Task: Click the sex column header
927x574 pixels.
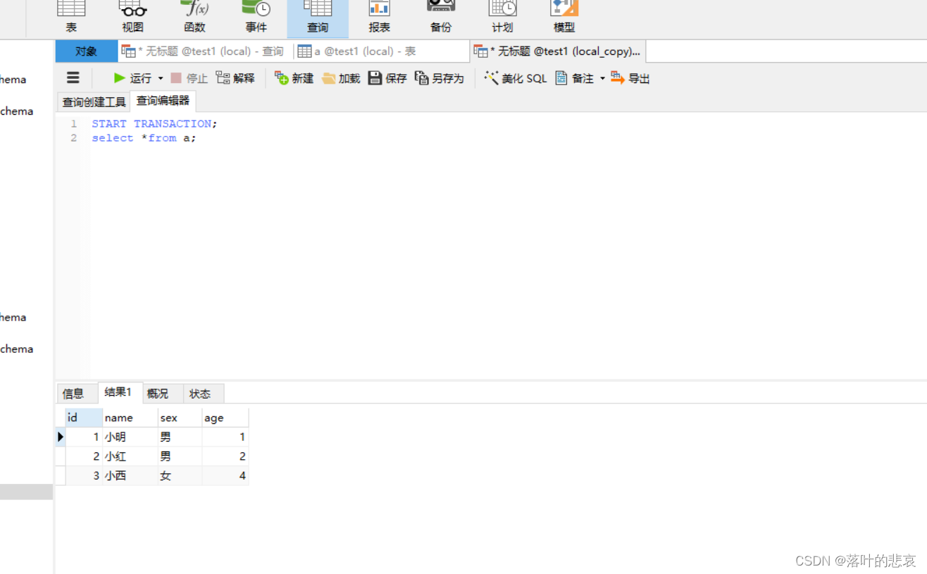Action: click(x=180, y=418)
